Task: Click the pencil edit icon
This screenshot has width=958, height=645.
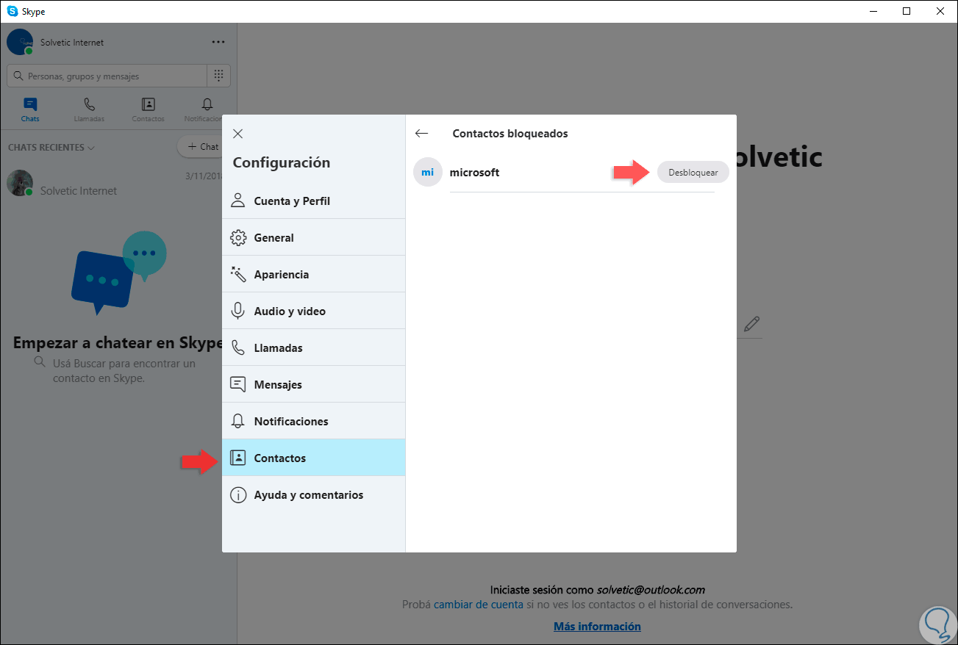Action: click(751, 323)
